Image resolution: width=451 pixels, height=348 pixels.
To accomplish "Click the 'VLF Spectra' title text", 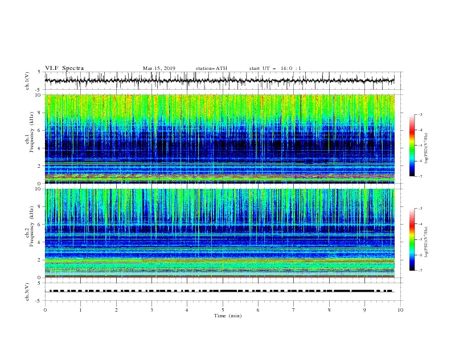I will click(64, 68).
